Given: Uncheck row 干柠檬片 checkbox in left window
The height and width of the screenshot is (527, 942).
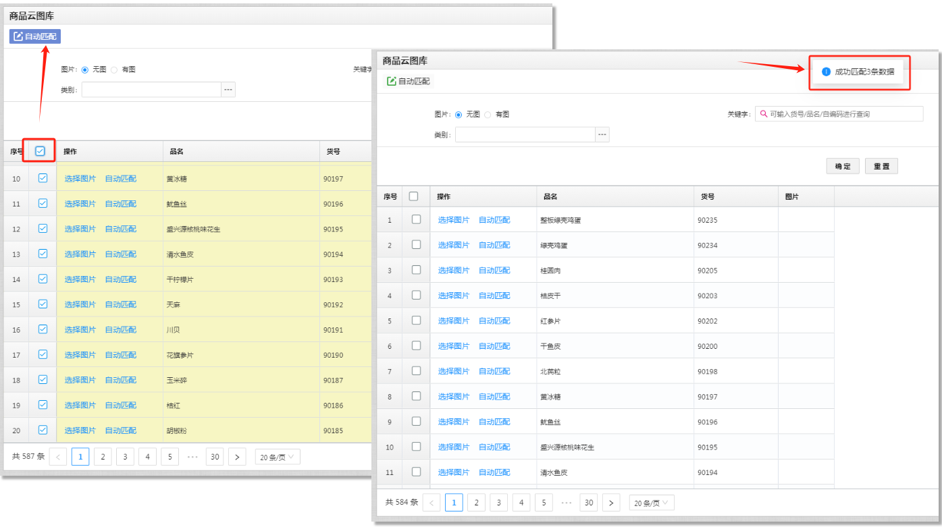Looking at the screenshot, I should click(x=43, y=279).
